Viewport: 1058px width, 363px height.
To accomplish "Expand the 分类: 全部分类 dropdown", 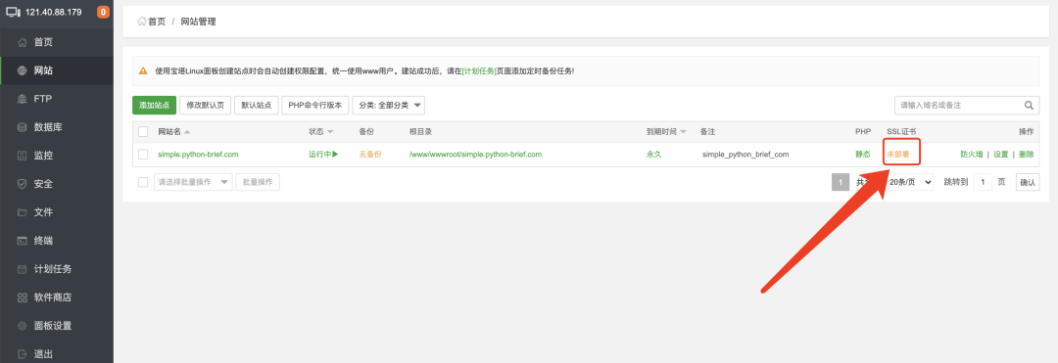I will click(x=388, y=105).
